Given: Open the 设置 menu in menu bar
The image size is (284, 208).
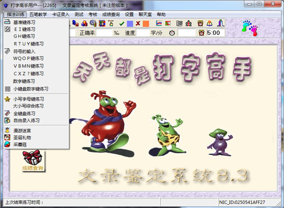Looking at the screenshot, I should point(129,14).
